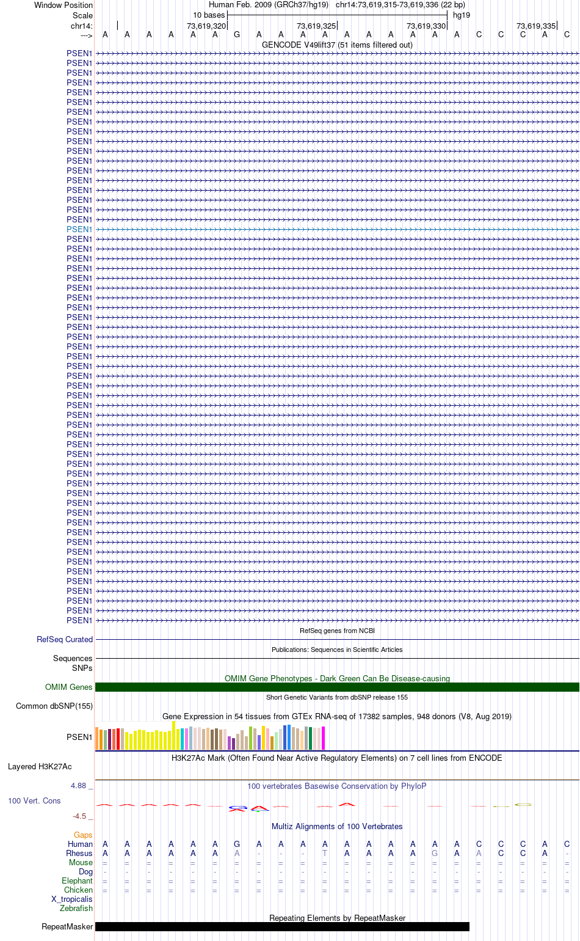Screen dimensions: 580x941
Task: Open the GENCODE V49lift37 track title
Action: (337, 45)
